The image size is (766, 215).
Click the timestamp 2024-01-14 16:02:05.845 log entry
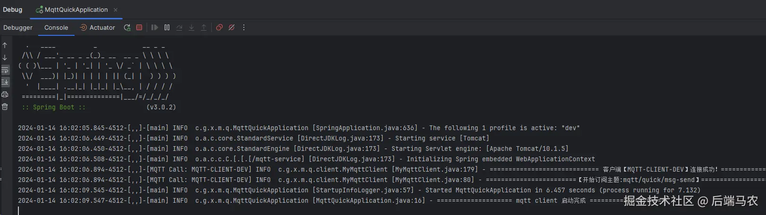(x=60, y=128)
